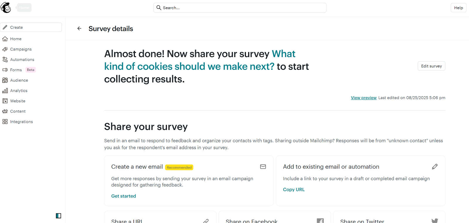
Task: Click the Edit survey button
Action: click(x=431, y=66)
